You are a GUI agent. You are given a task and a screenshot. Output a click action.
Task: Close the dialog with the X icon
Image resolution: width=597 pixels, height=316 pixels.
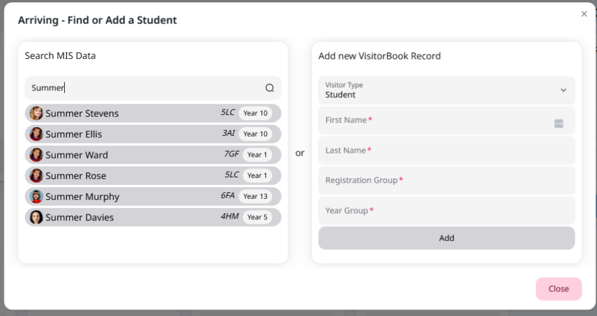click(x=584, y=14)
